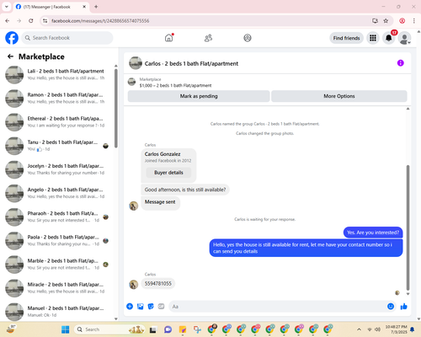The image size is (421, 337).
Task: Click Carlos chat header title
Action: click(x=191, y=63)
